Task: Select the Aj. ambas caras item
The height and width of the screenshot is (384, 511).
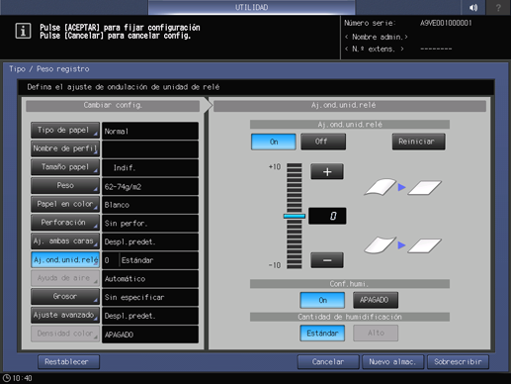Action: coord(65,241)
